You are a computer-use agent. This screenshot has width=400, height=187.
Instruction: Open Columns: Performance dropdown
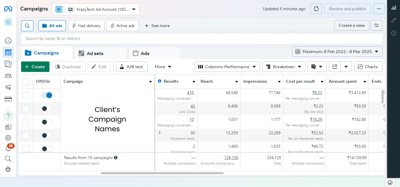[227, 67]
